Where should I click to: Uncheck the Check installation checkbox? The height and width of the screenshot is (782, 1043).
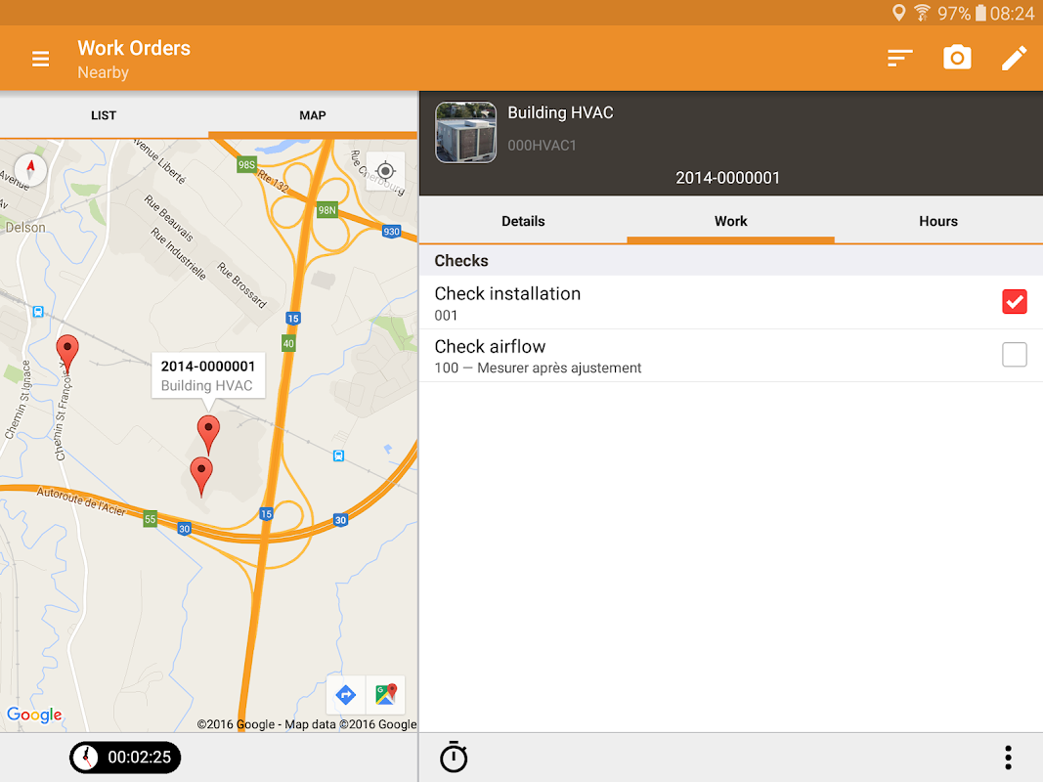[x=1015, y=302]
